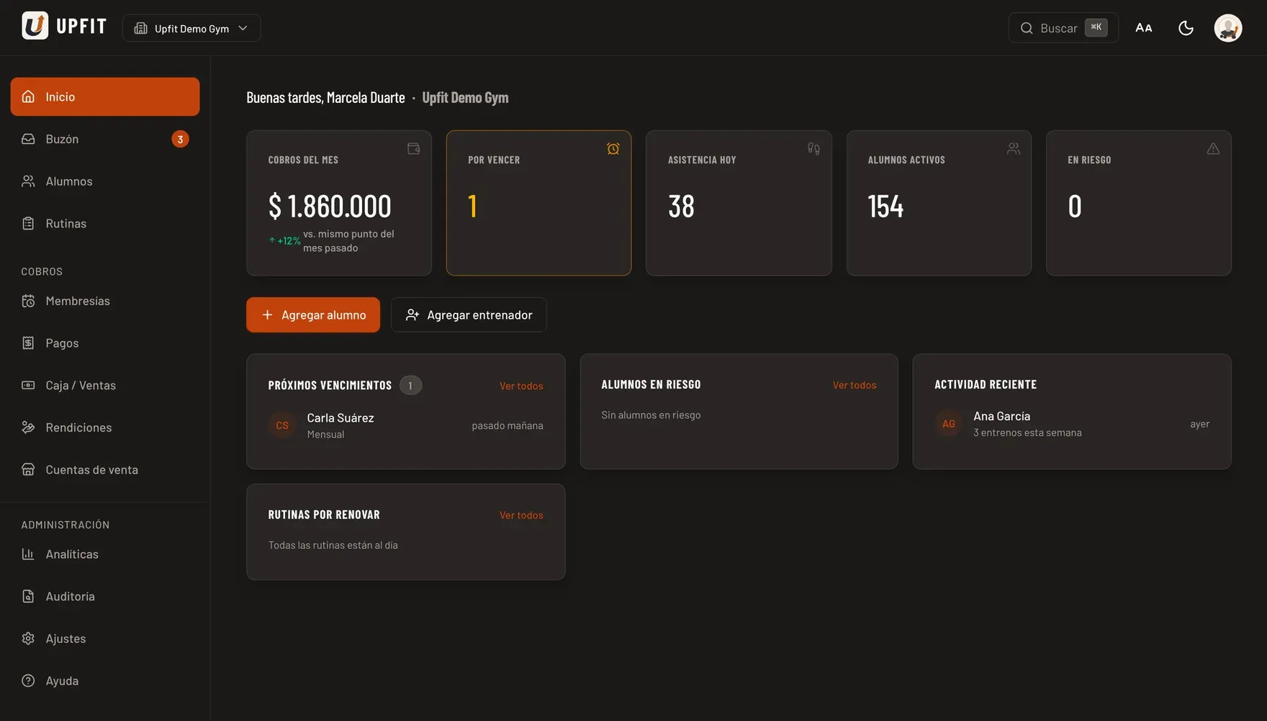Click the Ajustes gear icon
Image resolution: width=1267 pixels, height=721 pixels.
click(28, 638)
